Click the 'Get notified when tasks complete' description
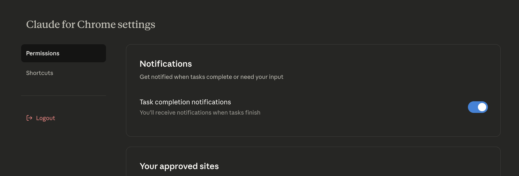Viewport: 519px width, 176px height. 211,77
